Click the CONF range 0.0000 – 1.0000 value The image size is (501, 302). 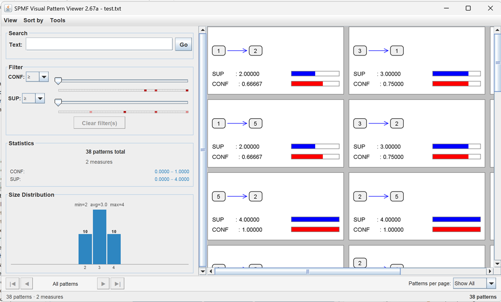pos(172,171)
